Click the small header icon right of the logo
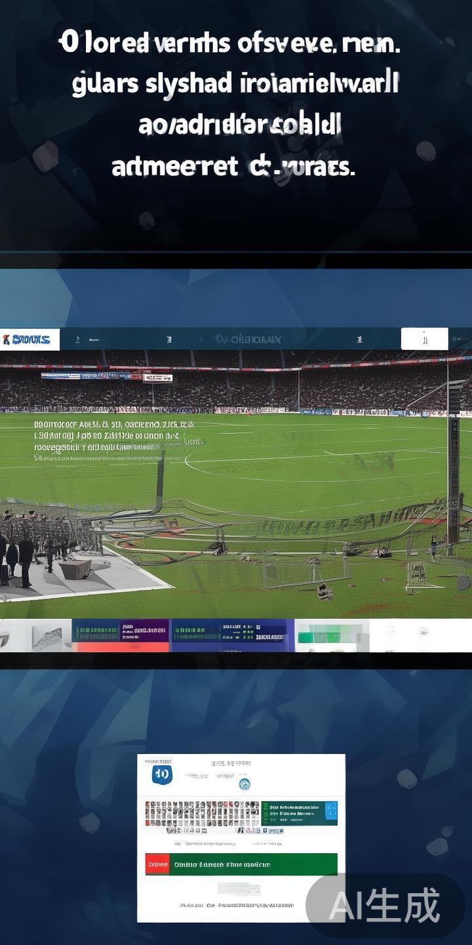The height and width of the screenshot is (945, 472). tap(78, 340)
